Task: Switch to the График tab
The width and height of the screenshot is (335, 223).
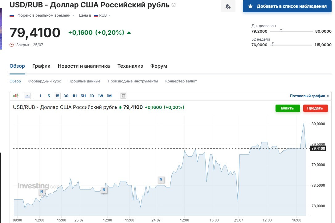Action: tap(41, 66)
